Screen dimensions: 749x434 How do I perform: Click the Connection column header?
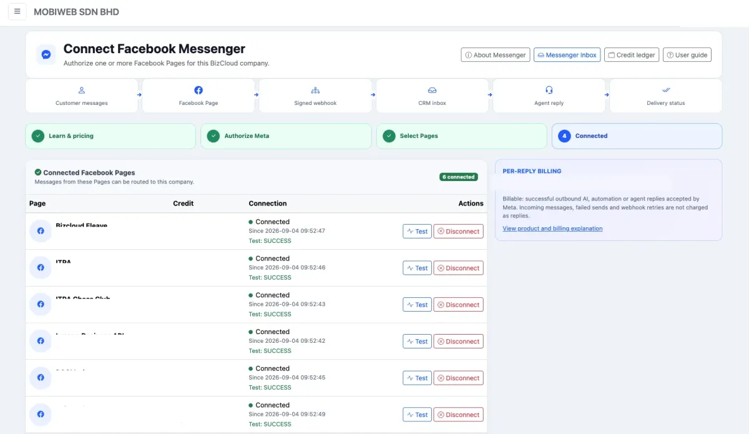click(268, 204)
